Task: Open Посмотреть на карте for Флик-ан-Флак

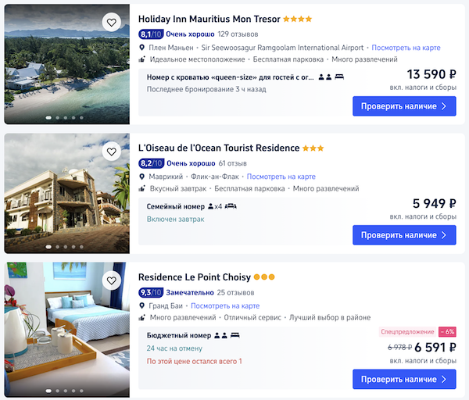Action: 281,177
